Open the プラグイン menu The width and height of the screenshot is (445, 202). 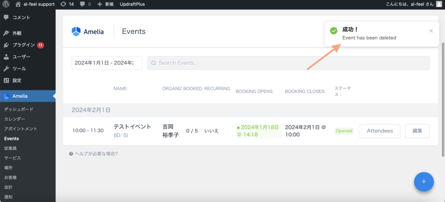pyautogui.click(x=24, y=45)
